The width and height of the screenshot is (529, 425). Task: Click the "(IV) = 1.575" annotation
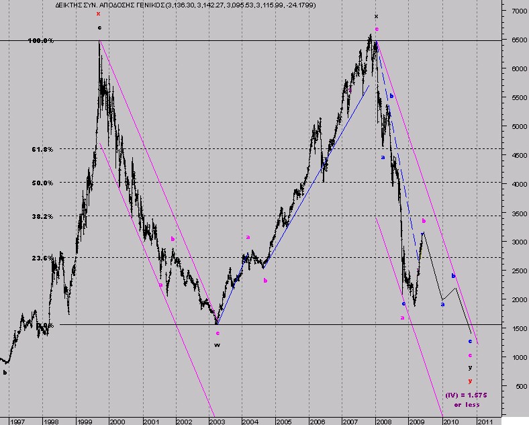(x=467, y=395)
